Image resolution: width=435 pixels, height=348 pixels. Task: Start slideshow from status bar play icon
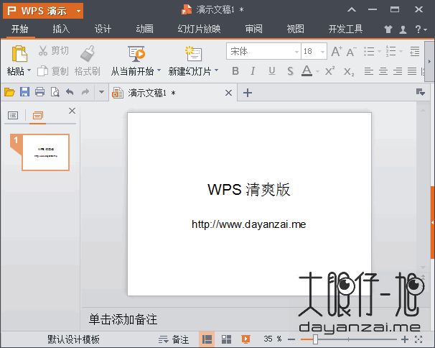pyautogui.click(x=245, y=339)
